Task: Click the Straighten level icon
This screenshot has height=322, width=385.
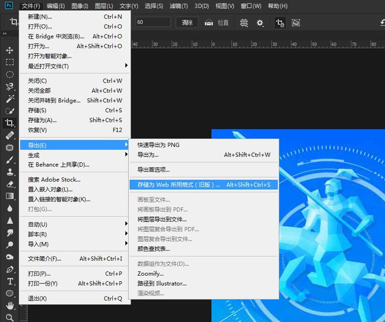Action: [x=208, y=23]
